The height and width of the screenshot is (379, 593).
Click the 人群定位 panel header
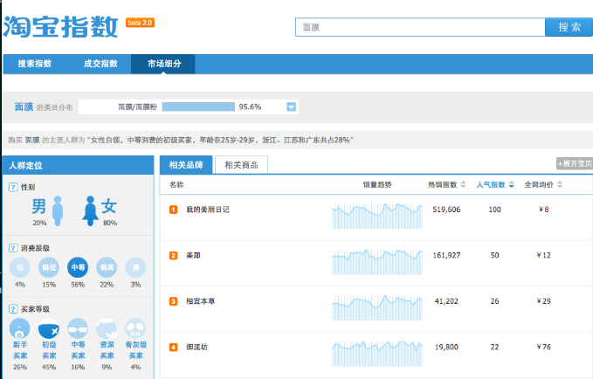[79, 165]
